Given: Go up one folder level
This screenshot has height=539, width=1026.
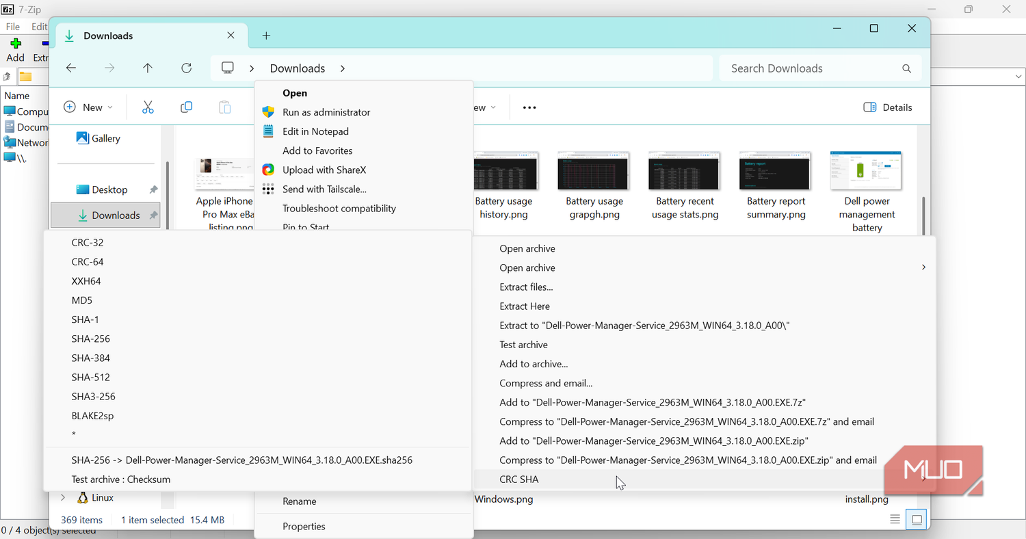Looking at the screenshot, I should [148, 68].
